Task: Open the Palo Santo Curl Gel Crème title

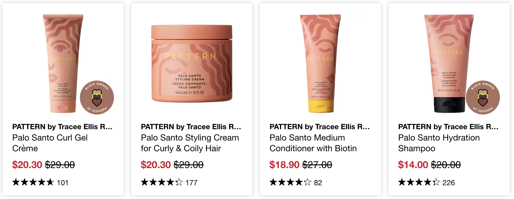Action: pyautogui.click(x=50, y=143)
